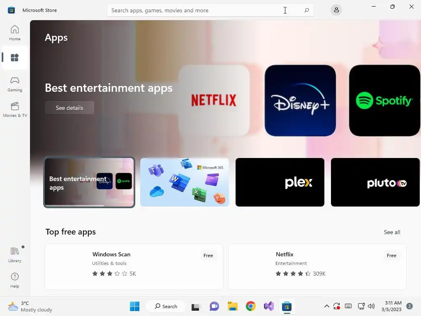Open Movies & TV section
The image size is (421, 316).
[15, 109]
